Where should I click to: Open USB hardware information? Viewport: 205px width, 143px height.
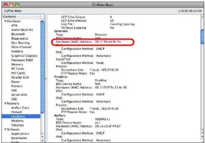click(x=14, y=99)
